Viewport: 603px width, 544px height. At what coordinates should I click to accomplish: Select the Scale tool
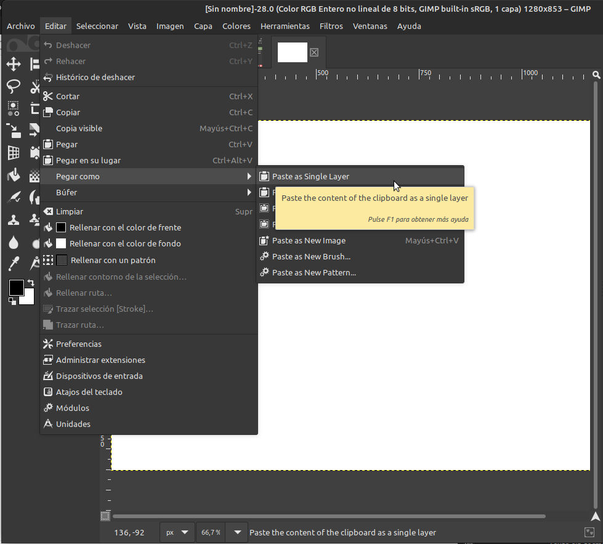[x=14, y=131]
